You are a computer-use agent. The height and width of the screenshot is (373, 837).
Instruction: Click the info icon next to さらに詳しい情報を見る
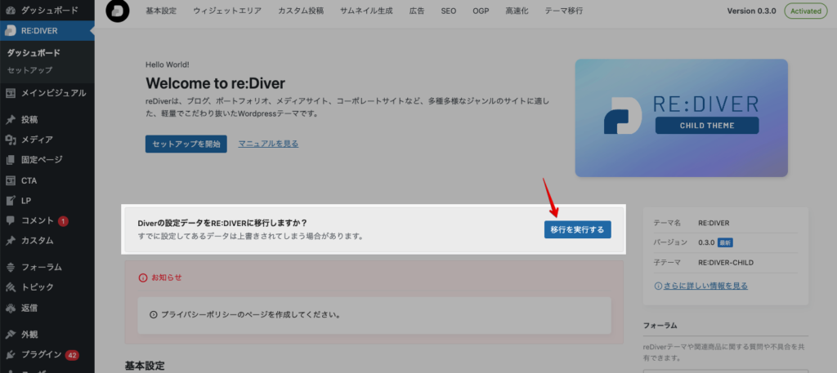[658, 286]
